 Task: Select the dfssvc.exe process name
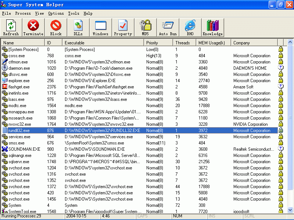(x=18, y=74)
